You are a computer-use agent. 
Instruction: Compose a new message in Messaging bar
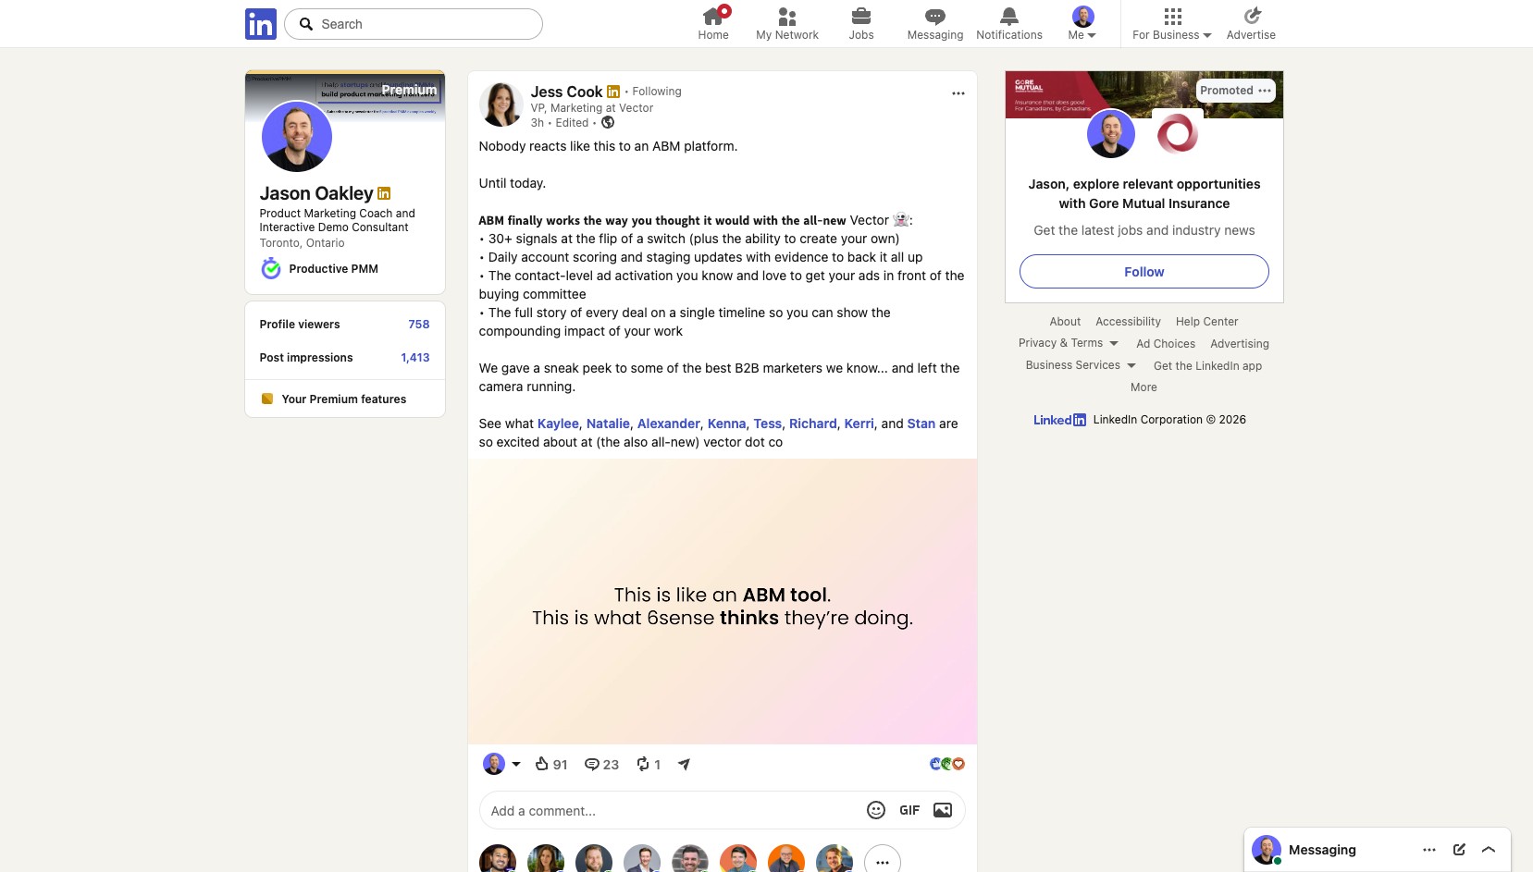tap(1459, 850)
